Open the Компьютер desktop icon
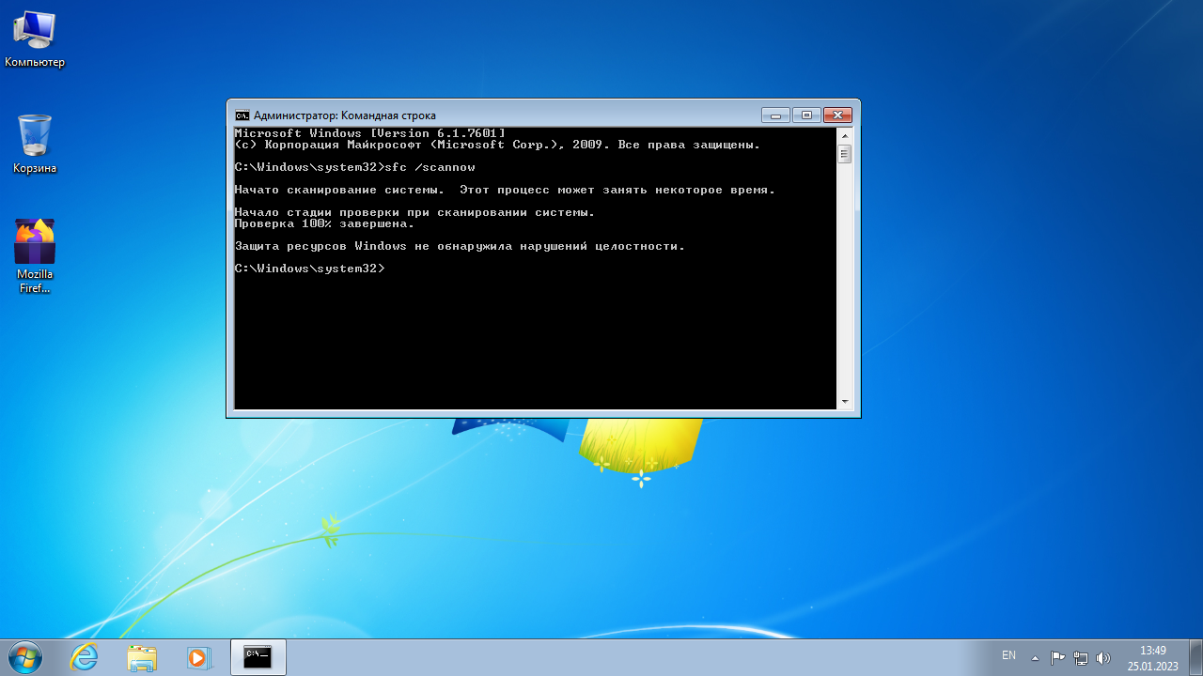 (x=35, y=38)
